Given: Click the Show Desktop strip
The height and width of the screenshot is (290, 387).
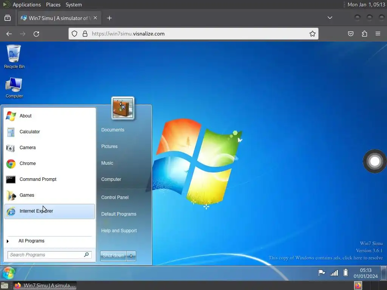Looking at the screenshot, I should coord(384,273).
